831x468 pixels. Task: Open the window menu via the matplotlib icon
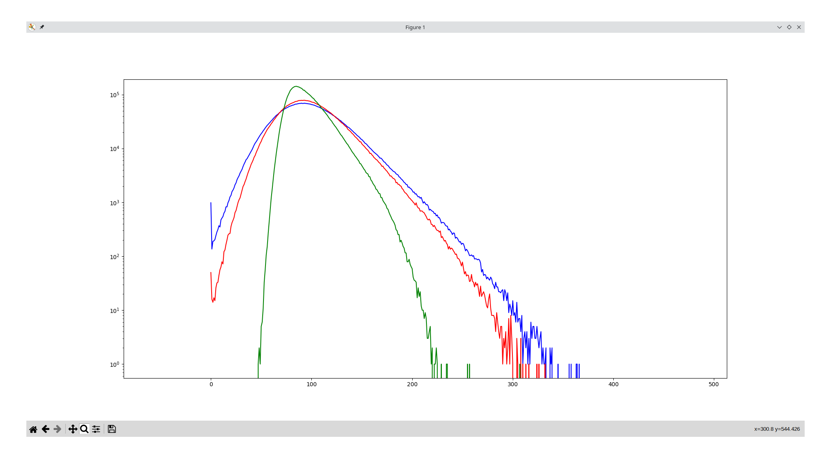point(32,27)
